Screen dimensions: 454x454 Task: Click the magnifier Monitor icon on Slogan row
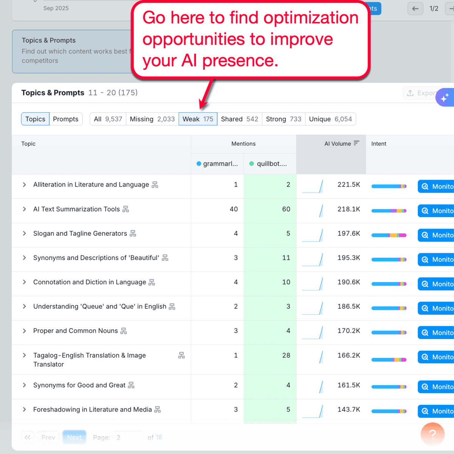[x=424, y=235]
